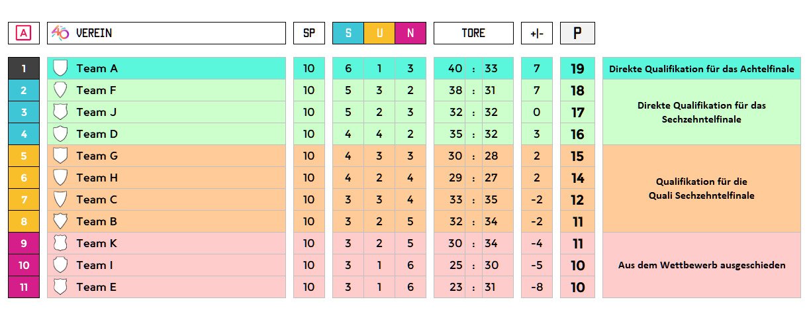Click rank number 1 position cell
Image resolution: width=809 pixels, height=320 pixels.
click(24, 68)
